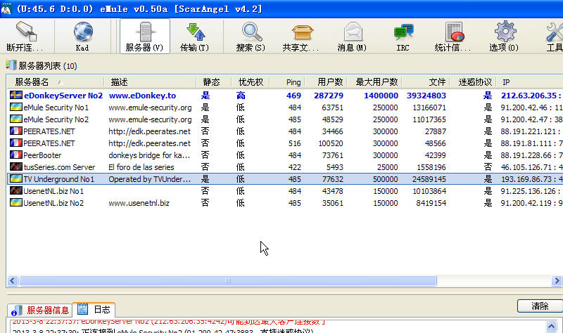Click the description www.usenetnl.biz

coord(139,203)
